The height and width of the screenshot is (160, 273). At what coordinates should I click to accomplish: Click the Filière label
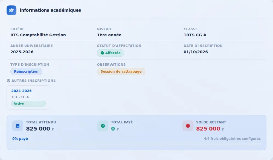pos(18,29)
